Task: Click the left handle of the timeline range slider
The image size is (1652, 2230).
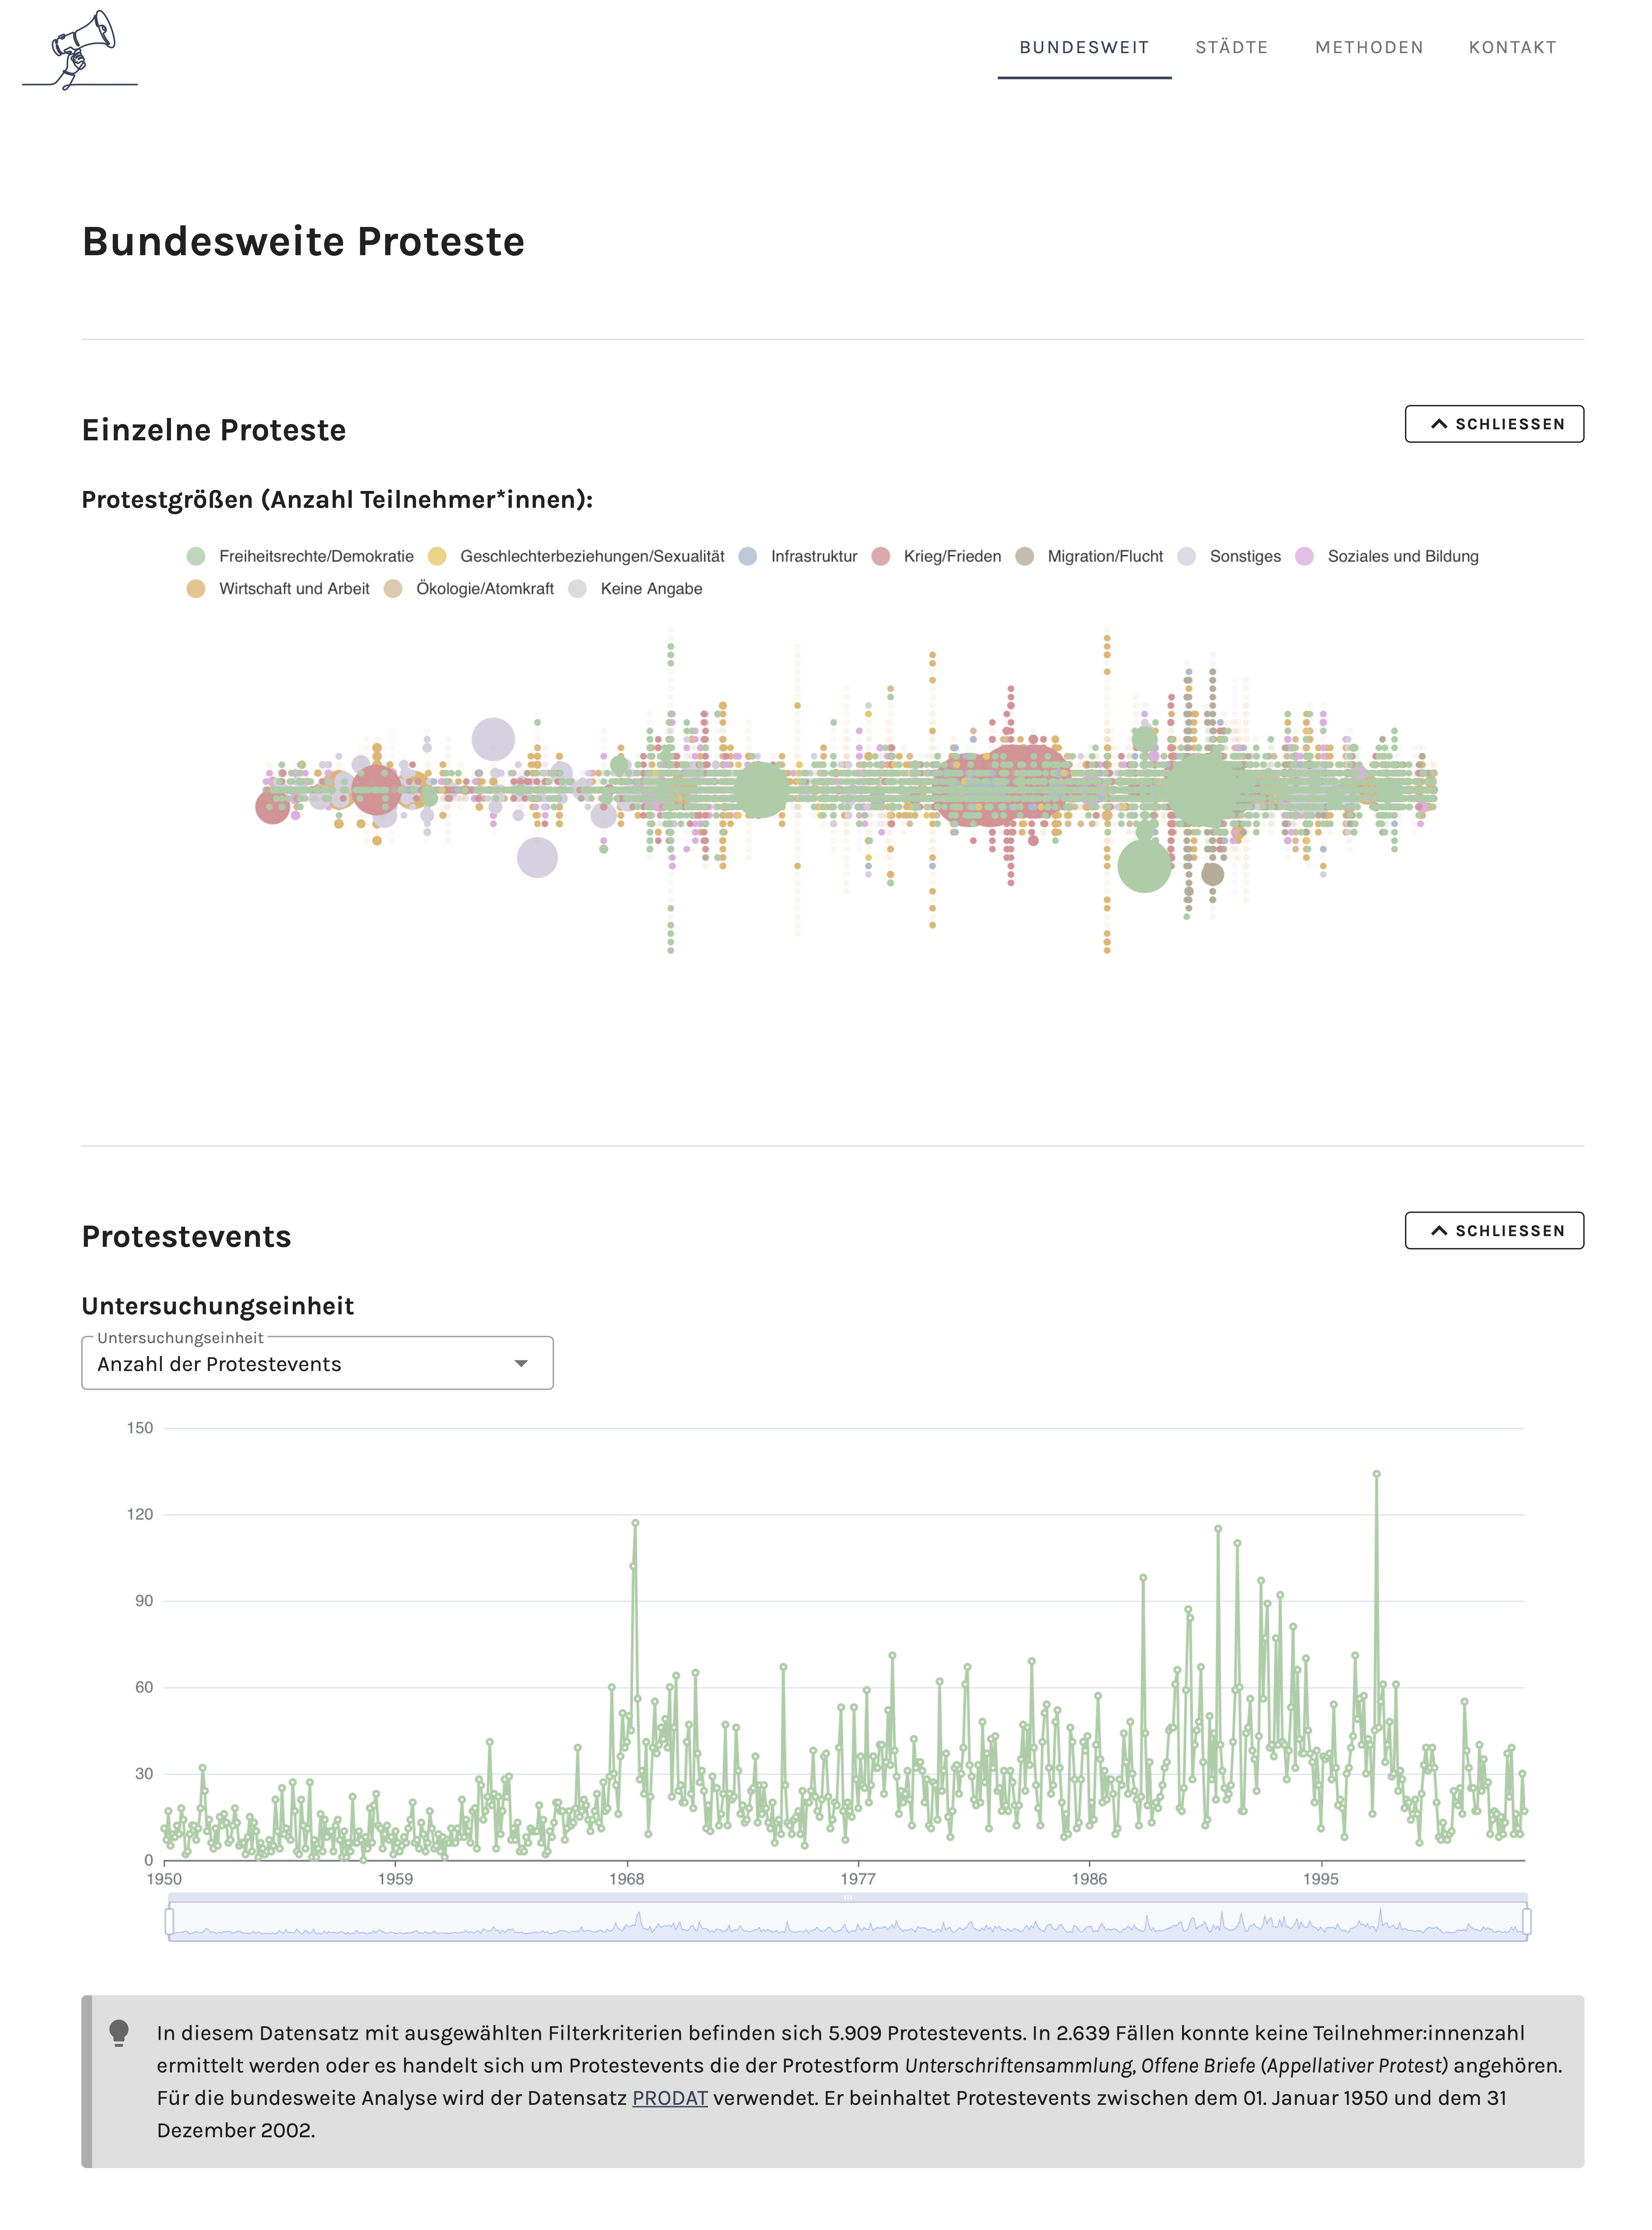Action: click(x=169, y=1921)
